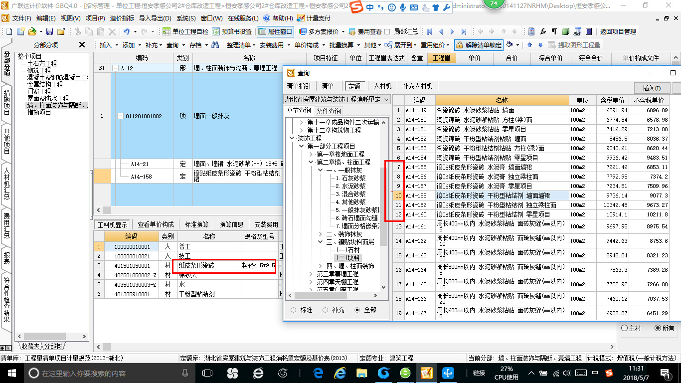Image resolution: width=681 pixels, height=383 pixels.
Task: Select 门窗工程 in left tree
Action: click(x=39, y=92)
